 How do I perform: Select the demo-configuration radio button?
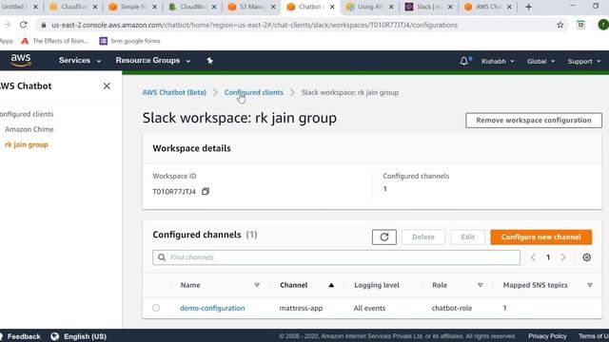click(x=156, y=308)
